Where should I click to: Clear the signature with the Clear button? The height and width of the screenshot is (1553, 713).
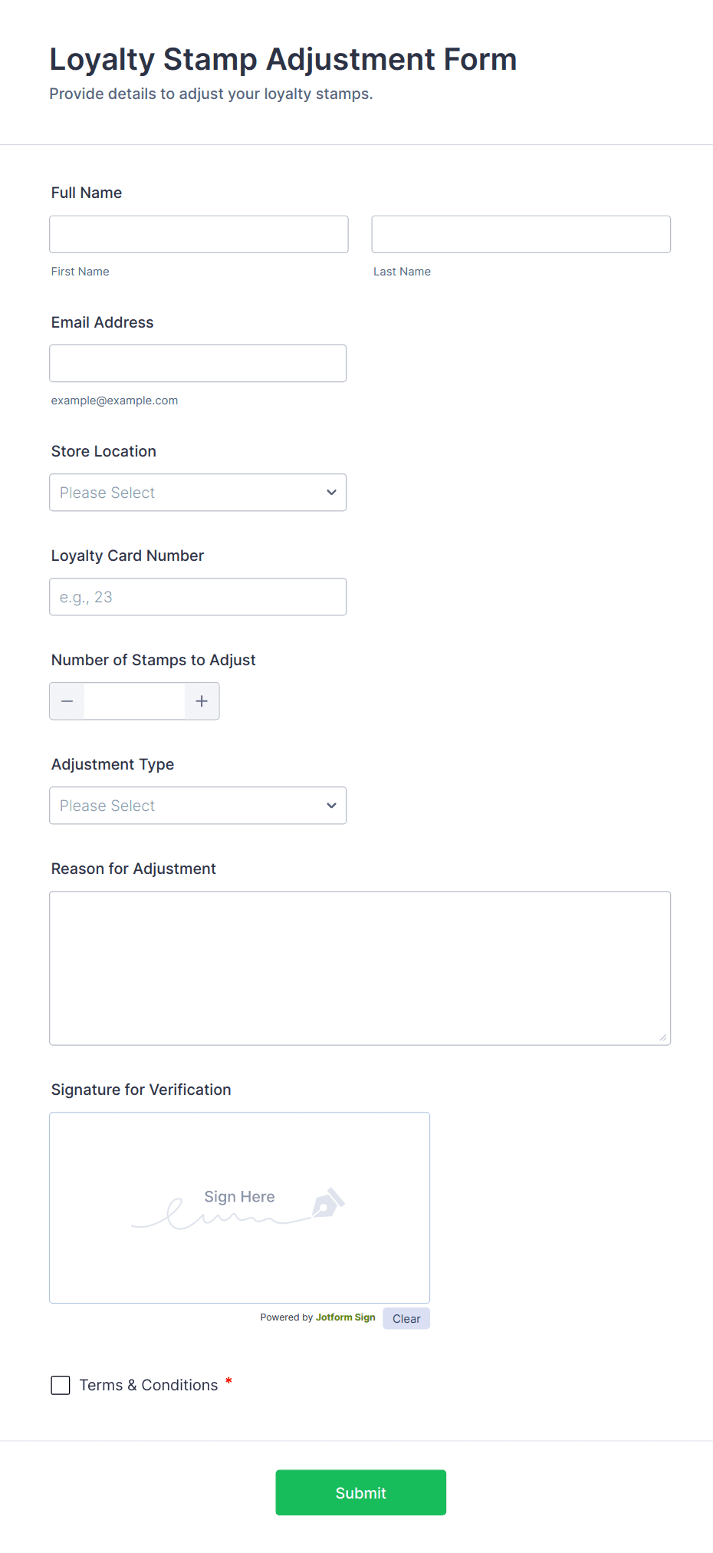coord(406,1318)
